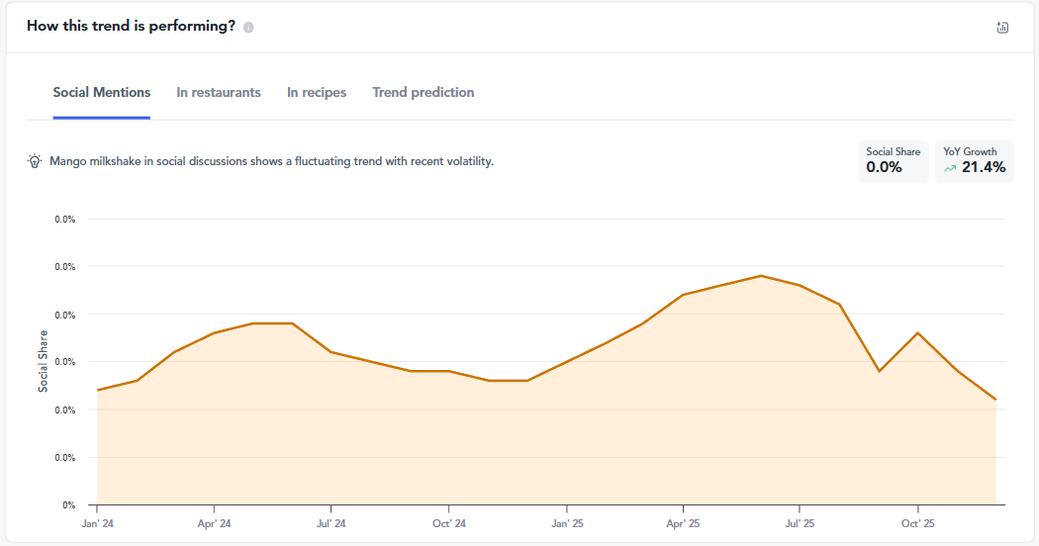The image size is (1039, 546).
Task: Click the green upward arrow in YoY Growth
Action: pyautogui.click(x=950, y=168)
